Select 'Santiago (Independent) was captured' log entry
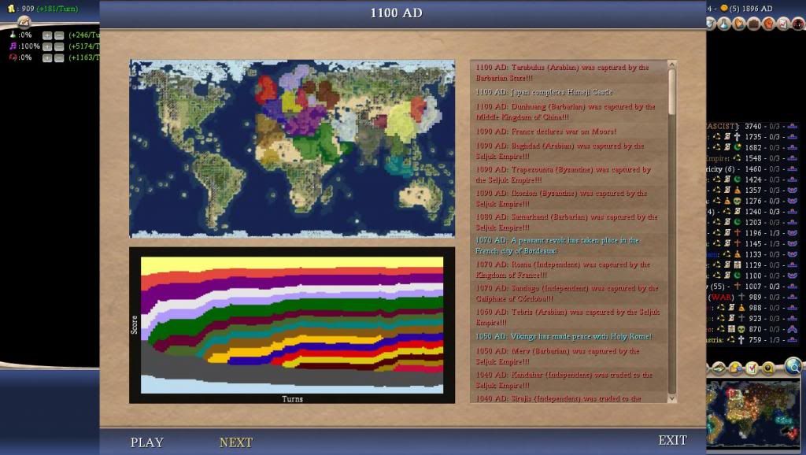Screen dimensions: 806x455 [x=568, y=293]
